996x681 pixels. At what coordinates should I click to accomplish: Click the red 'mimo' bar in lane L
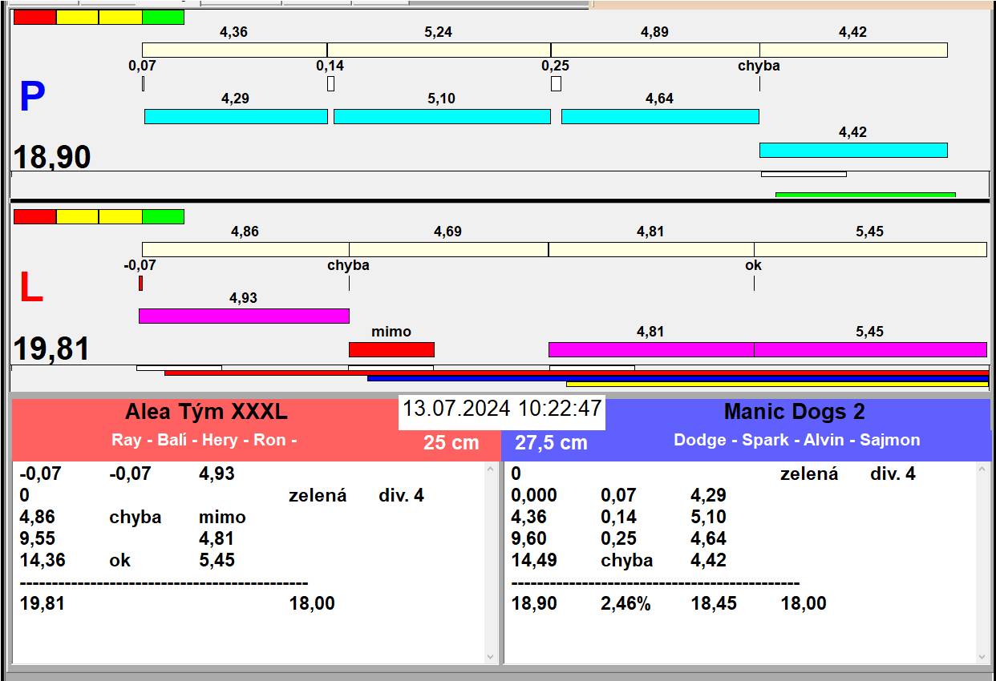(391, 349)
